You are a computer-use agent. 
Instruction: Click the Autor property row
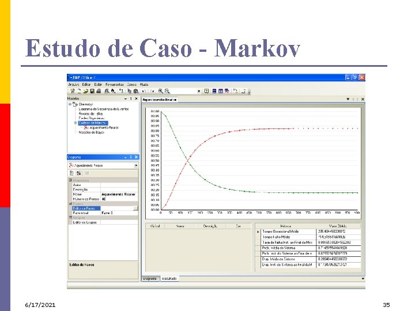tap(104, 185)
